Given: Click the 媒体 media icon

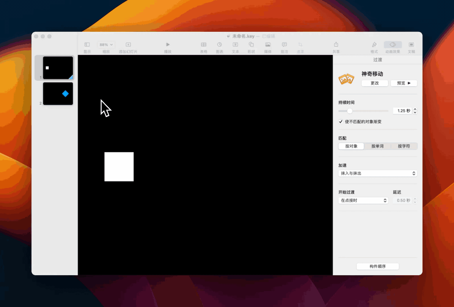Looking at the screenshot, I should (268, 45).
